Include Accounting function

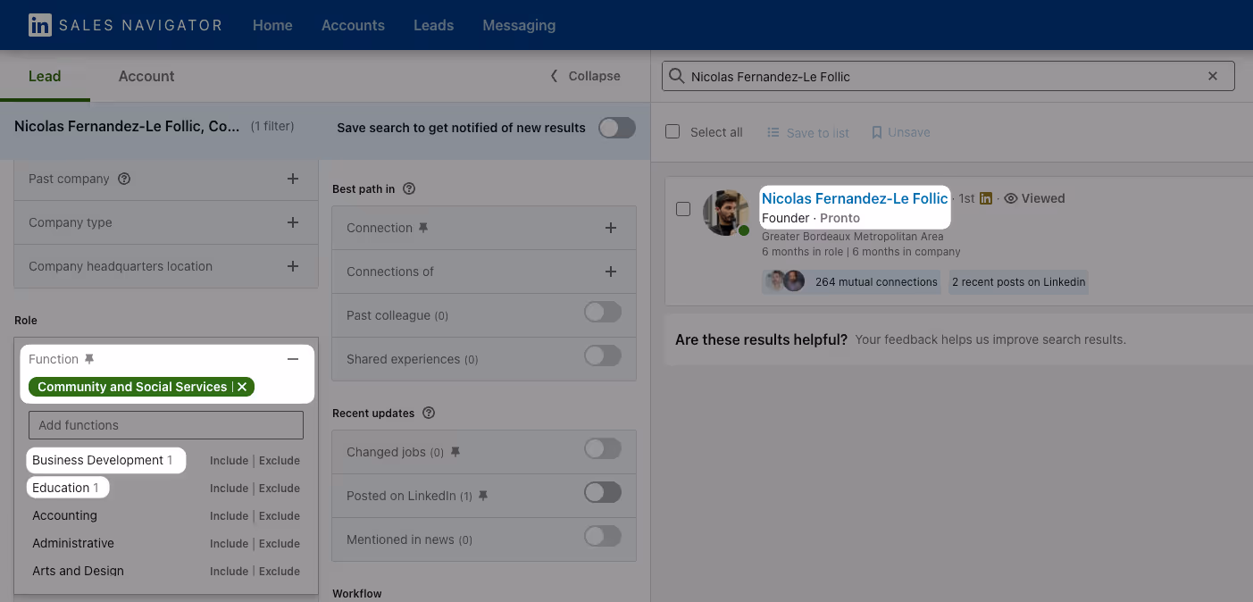click(229, 516)
